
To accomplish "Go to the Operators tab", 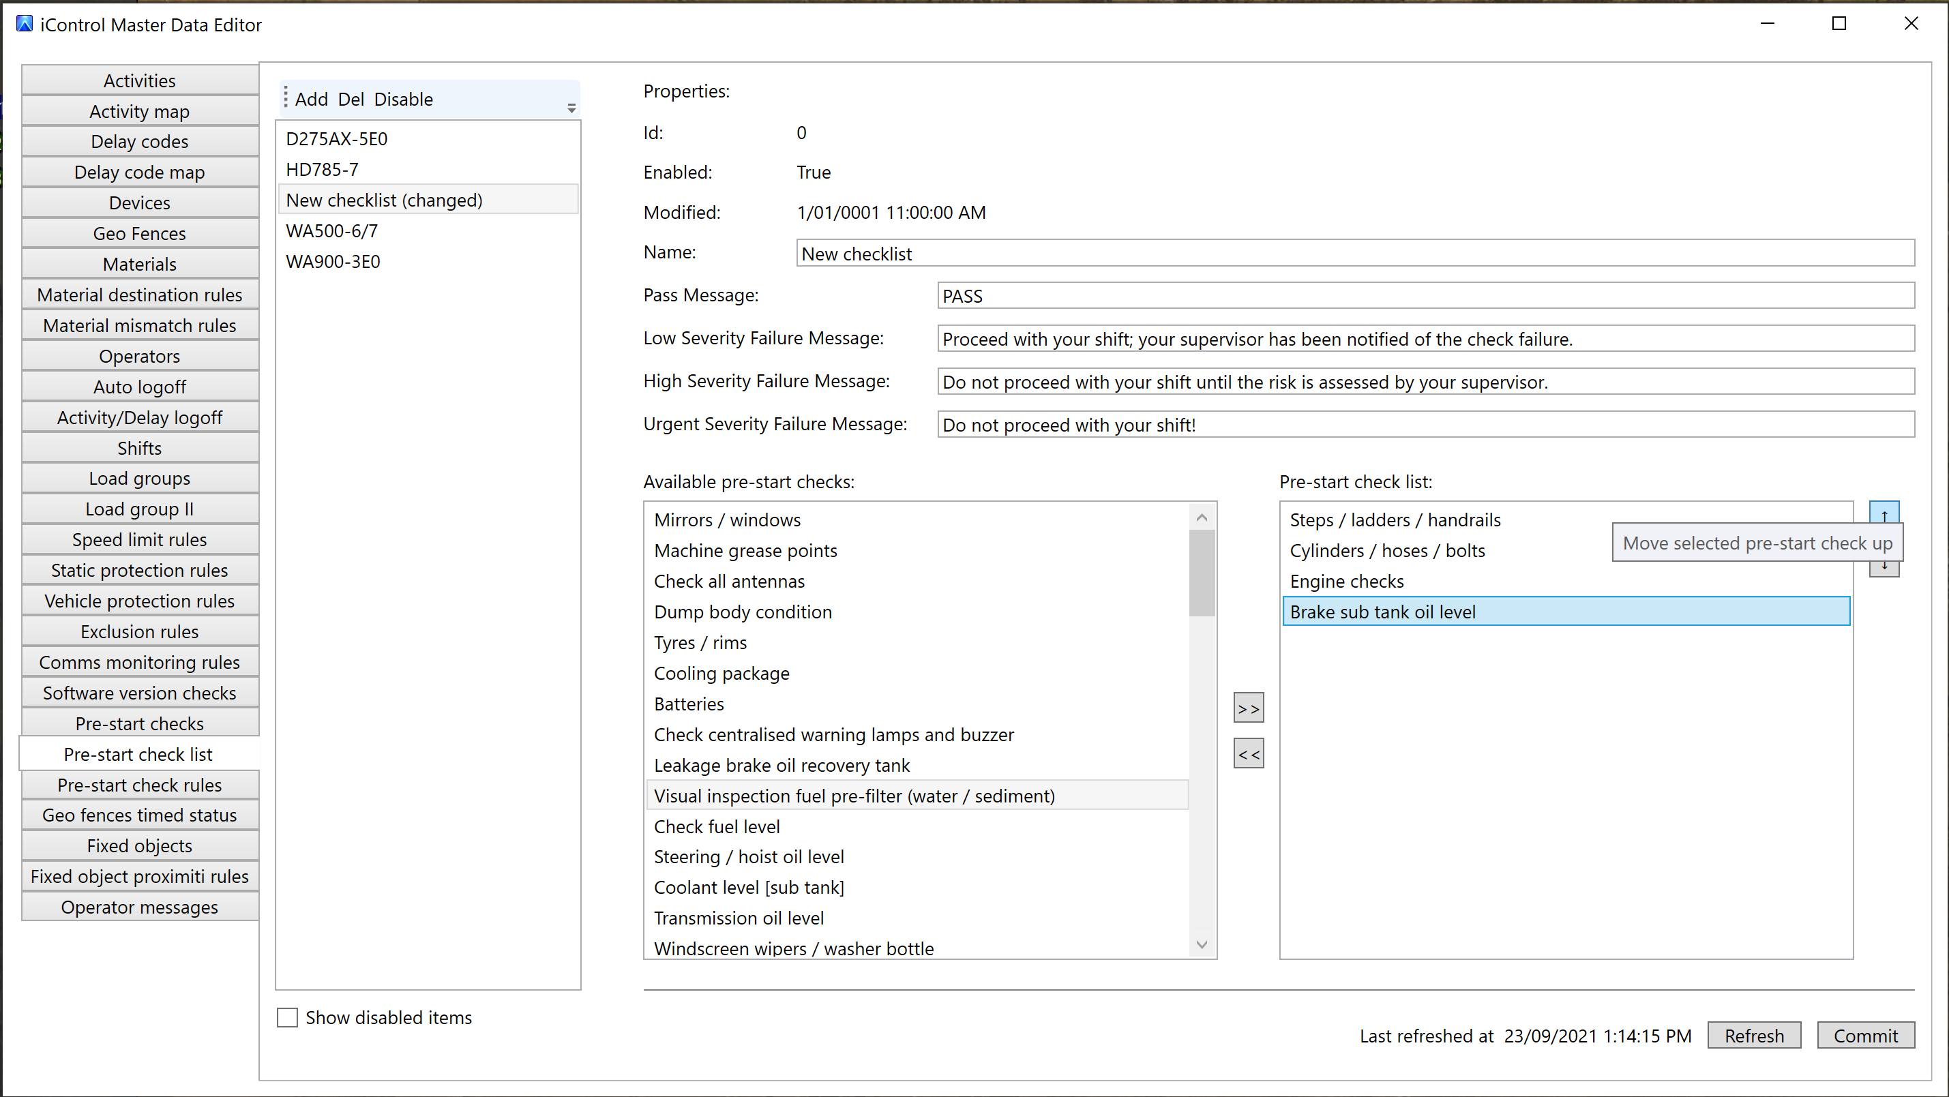I will (x=140, y=357).
